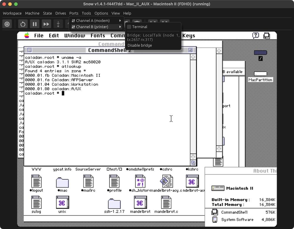Click the CommandShell 2 zoom box
Image resolution: width=294 pixels, height=229 pixels.
(x=191, y=50)
